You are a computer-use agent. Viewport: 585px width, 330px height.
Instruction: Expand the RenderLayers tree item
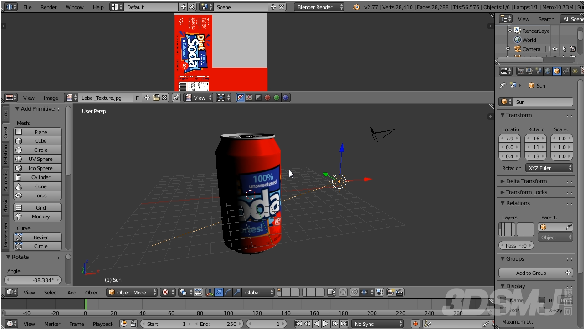(x=510, y=31)
